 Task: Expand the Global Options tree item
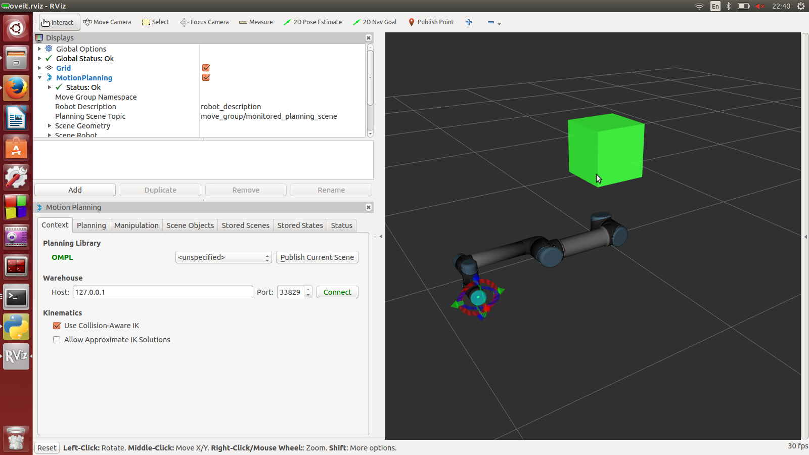pyautogui.click(x=40, y=49)
